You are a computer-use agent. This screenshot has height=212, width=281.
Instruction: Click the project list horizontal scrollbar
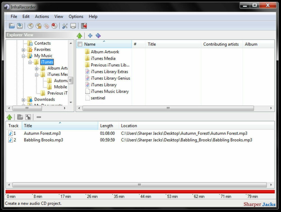(x=139, y=184)
